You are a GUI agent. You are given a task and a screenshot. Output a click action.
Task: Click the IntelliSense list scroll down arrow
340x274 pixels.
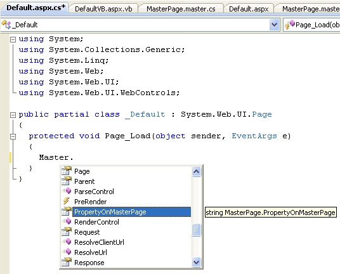pos(196,263)
